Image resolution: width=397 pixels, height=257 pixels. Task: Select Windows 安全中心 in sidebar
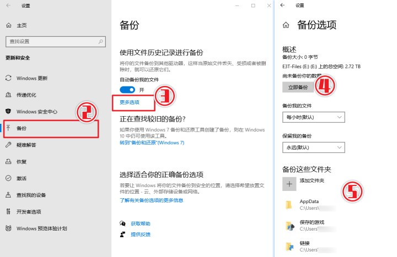tap(37, 112)
